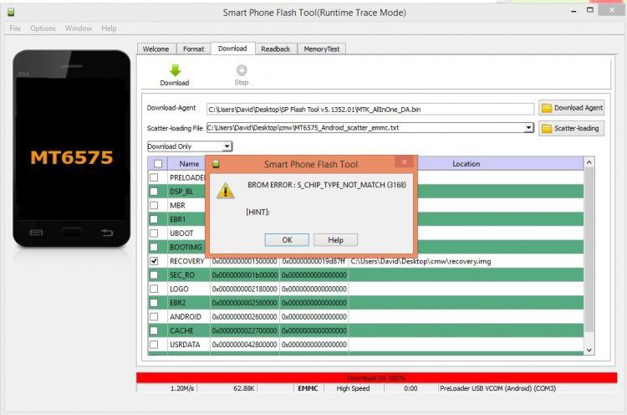Click Help in the error dialog
This screenshot has width=627, height=415.
[335, 240]
